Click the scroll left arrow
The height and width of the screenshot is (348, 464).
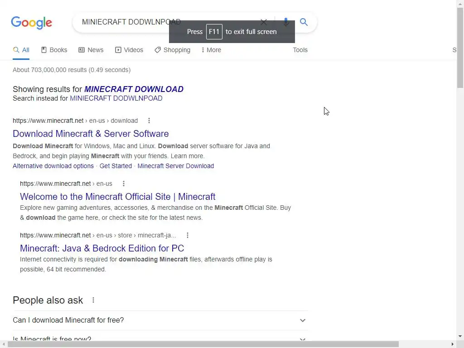click(3, 344)
